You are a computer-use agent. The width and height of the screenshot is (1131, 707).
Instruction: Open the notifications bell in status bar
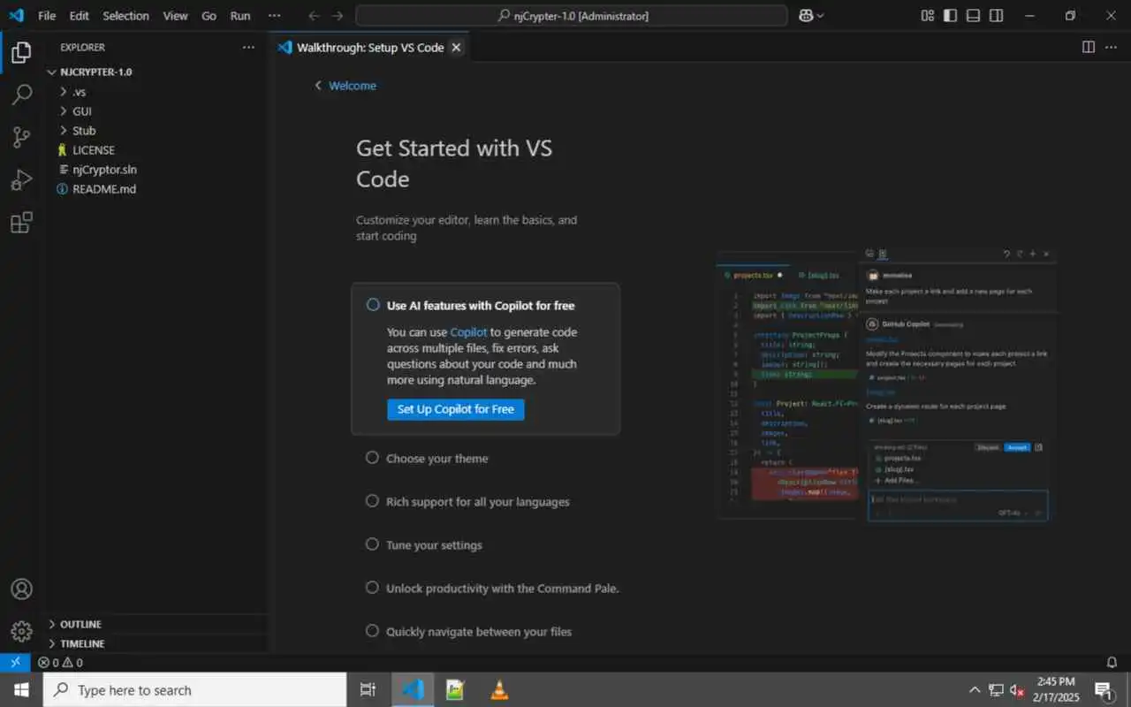pos(1112,662)
